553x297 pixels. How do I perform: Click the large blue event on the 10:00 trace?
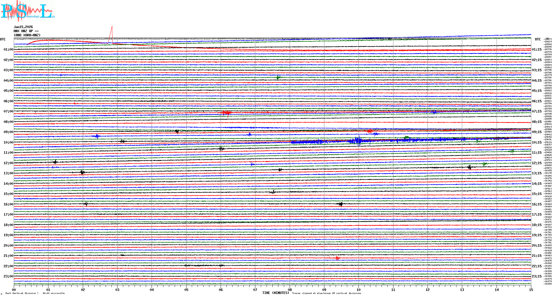358,141
